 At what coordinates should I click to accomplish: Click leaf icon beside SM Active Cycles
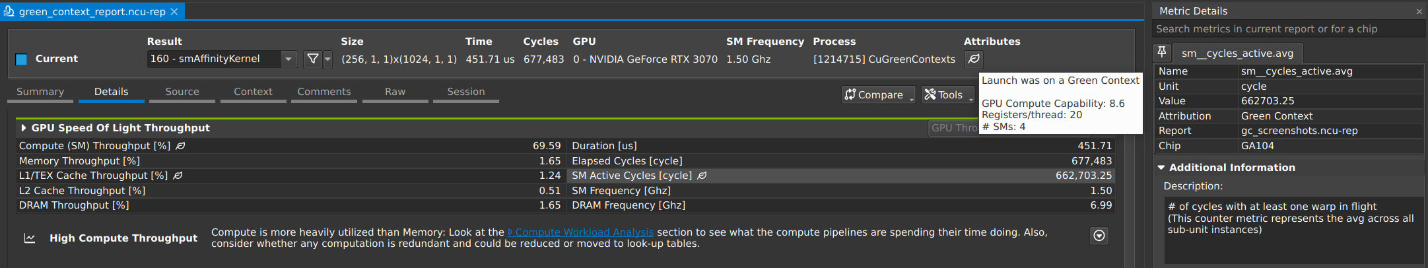[702, 176]
